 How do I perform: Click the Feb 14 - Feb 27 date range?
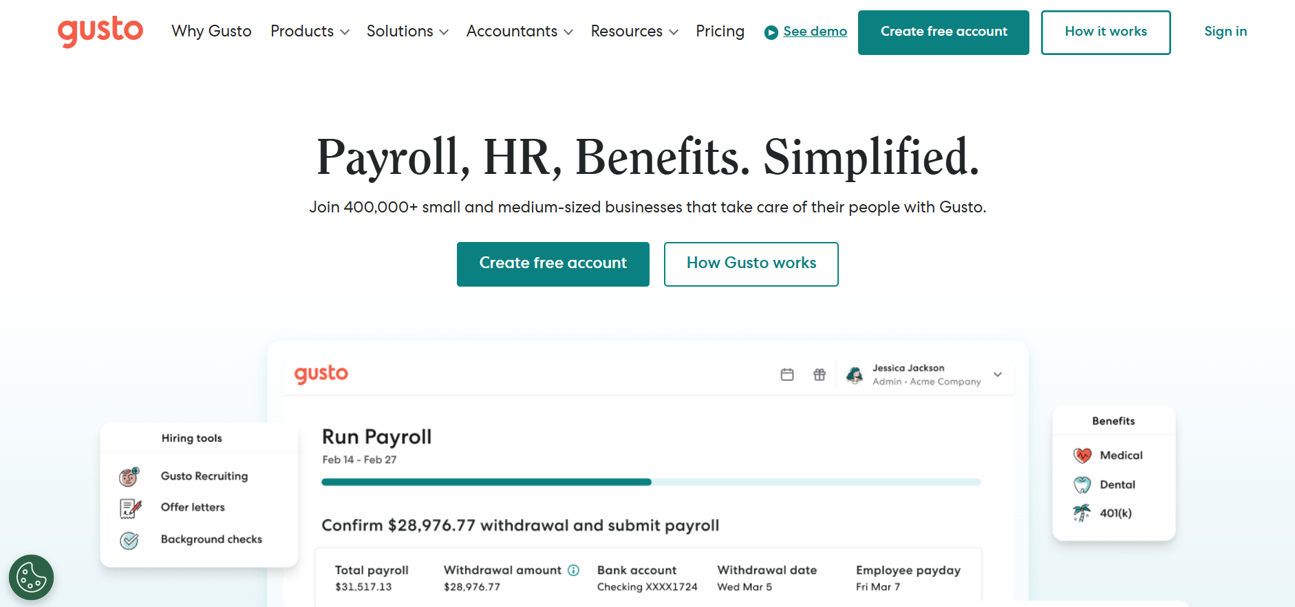[359, 460]
